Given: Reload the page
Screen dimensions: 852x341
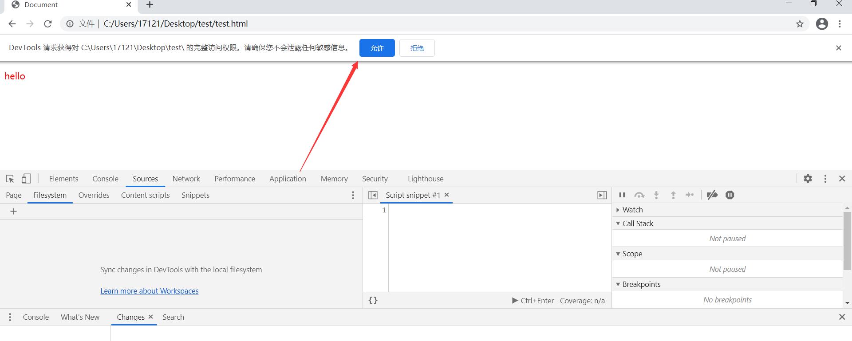Looking at the screenshot, I should 48,24.
